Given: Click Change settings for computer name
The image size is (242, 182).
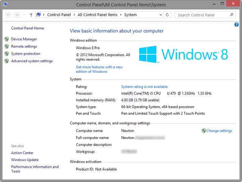Looking at the screenshot, I should (x=219, y=131).
